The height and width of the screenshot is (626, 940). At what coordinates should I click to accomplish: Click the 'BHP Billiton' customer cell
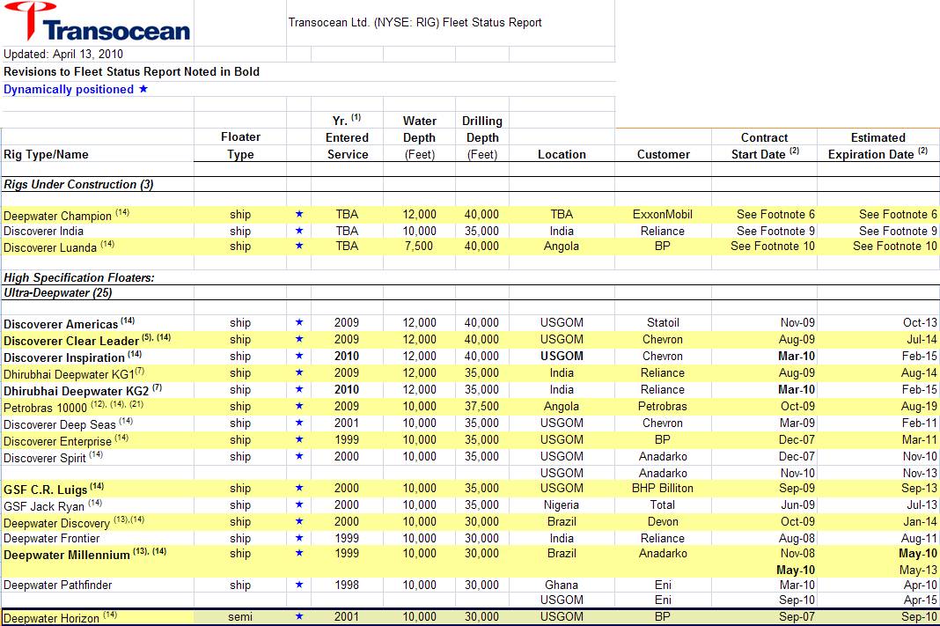coord(663,488)
